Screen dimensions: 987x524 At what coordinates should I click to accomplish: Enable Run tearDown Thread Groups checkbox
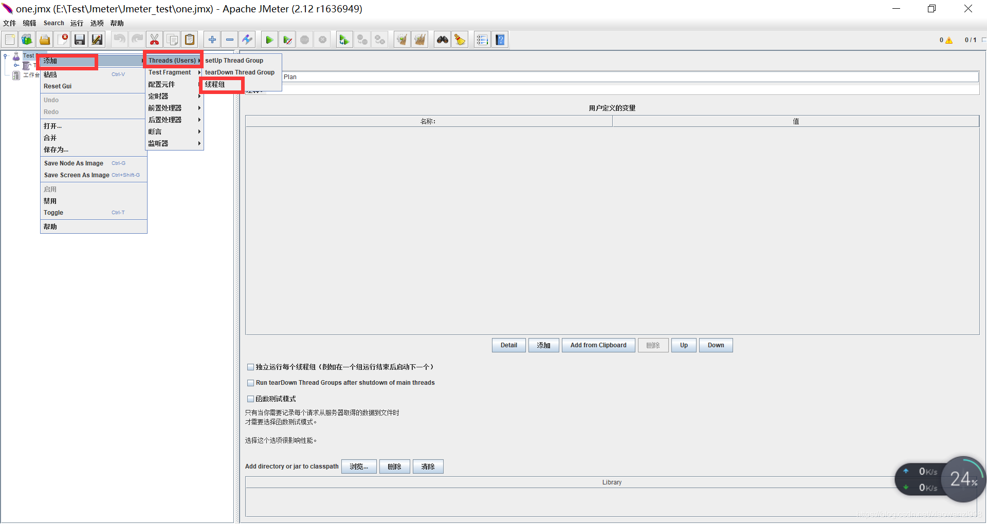coord(250,383)
